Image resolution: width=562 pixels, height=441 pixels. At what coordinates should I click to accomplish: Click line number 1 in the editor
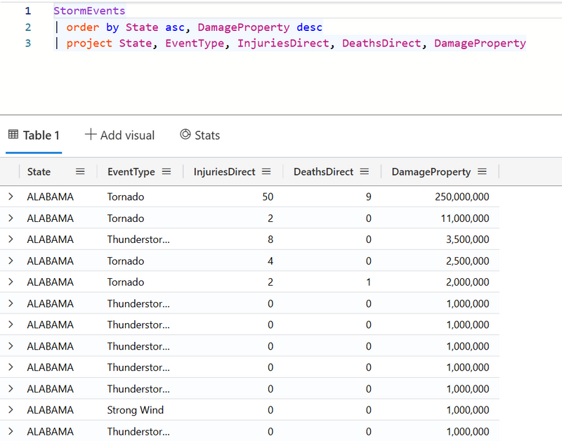28,11
